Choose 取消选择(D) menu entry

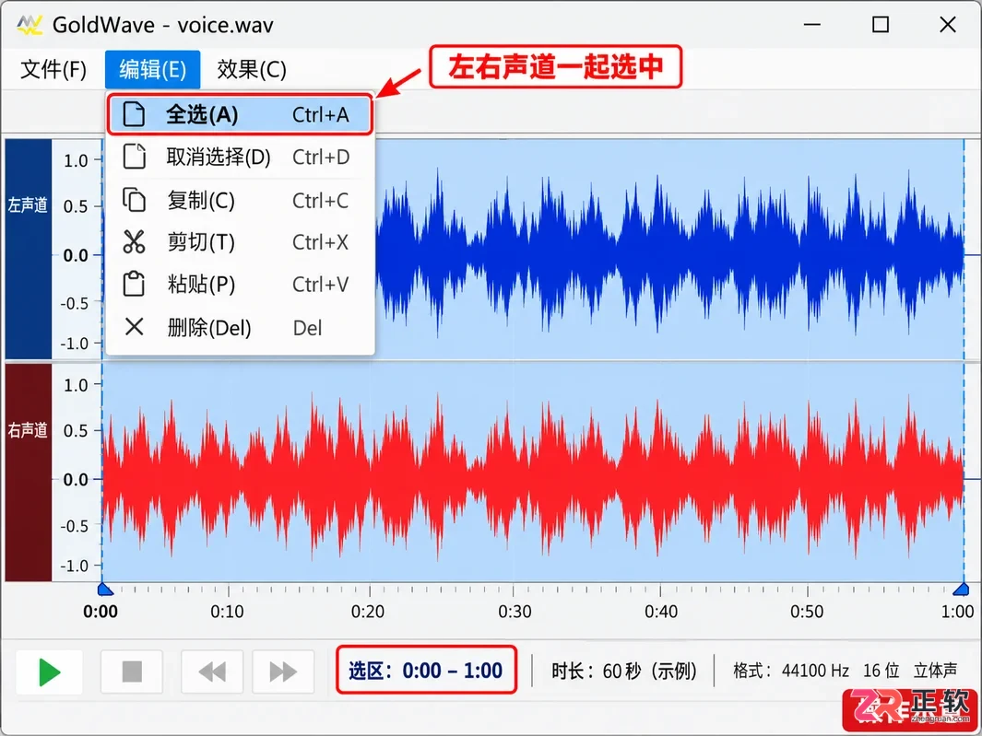240,158
